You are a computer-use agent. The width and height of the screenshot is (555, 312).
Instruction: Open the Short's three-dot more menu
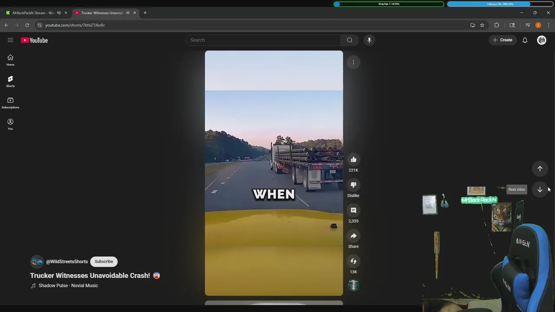(x=353, y=62)
